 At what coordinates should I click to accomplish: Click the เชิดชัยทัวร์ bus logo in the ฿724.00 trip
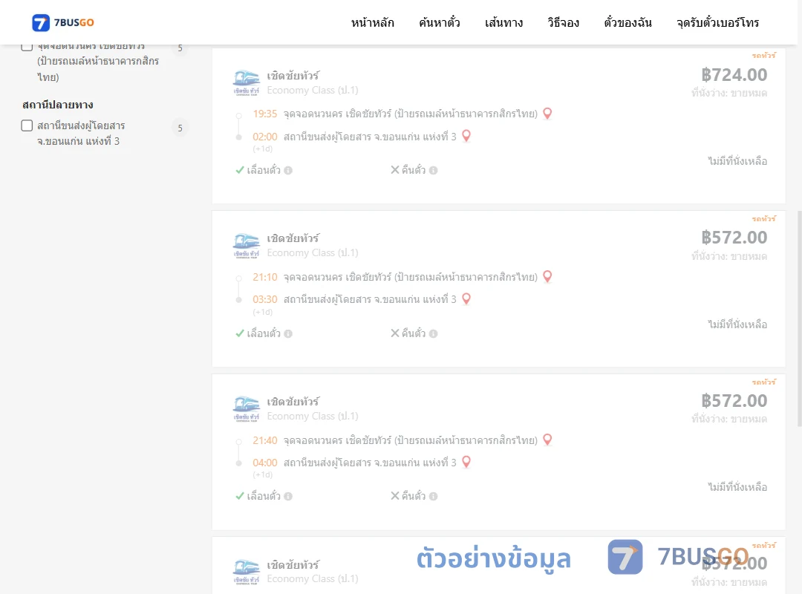point(247,83)
